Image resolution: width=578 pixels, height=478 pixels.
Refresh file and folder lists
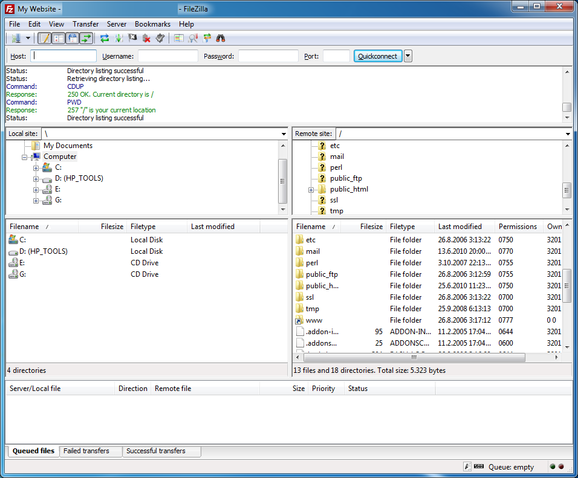click(105, 38)
